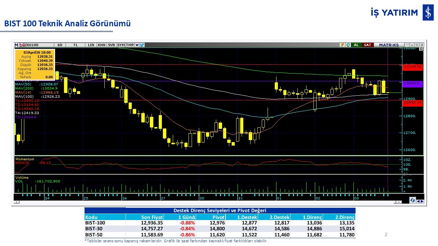This screenshot has width=438, height=246.
Task: Toggle the SVD option in toolbar
Action: (112, 45)
